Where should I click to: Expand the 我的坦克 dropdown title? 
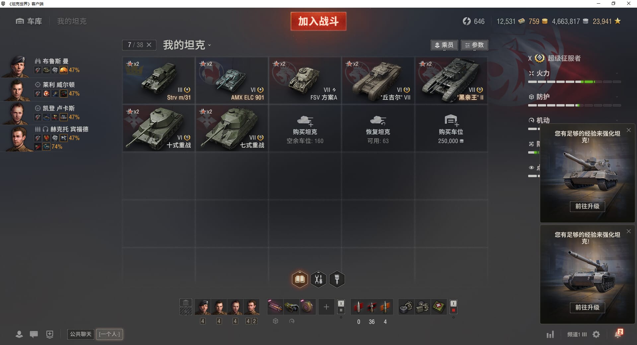click(x=187, y=45)
